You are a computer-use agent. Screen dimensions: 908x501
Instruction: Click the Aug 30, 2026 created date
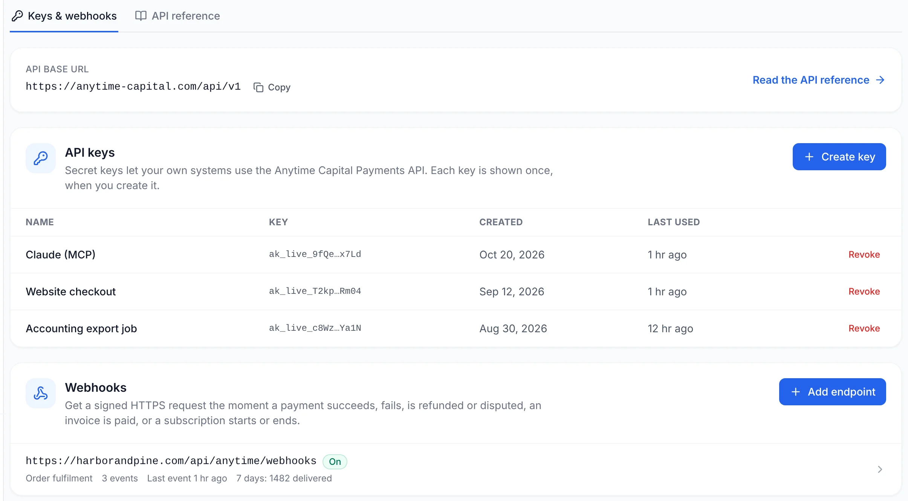pyautogui.click(x=513, y=328)
